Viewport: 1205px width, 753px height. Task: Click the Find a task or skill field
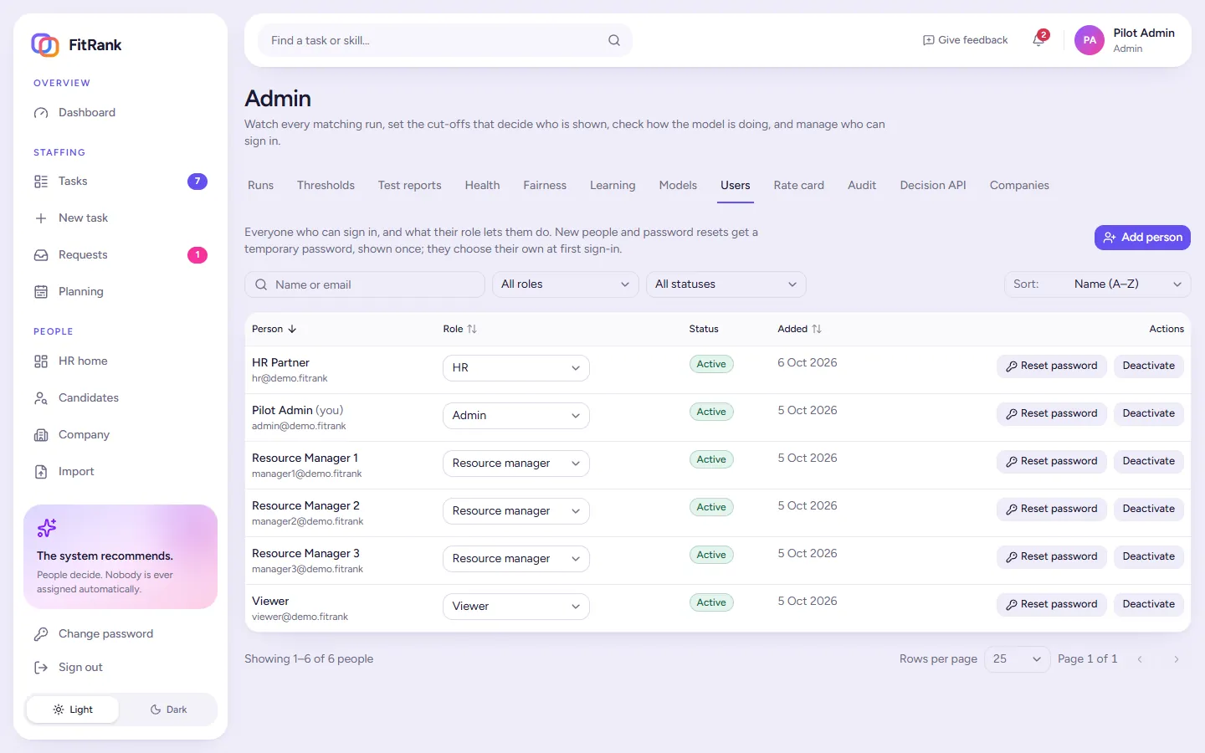[x=444, y=40]
